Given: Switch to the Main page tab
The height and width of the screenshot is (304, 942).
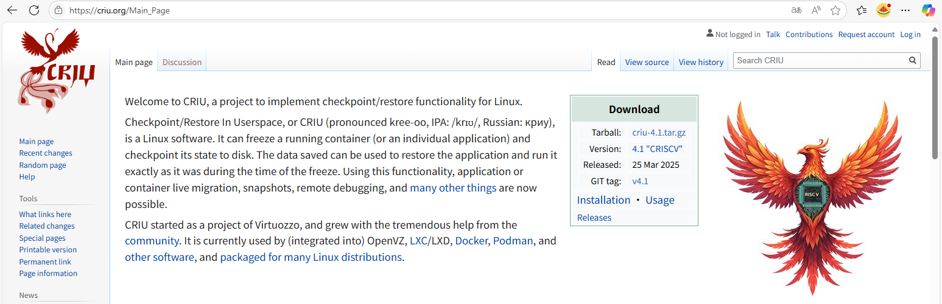Looking at the screenshot, I should pyautogui.click(x=134, y=62).
